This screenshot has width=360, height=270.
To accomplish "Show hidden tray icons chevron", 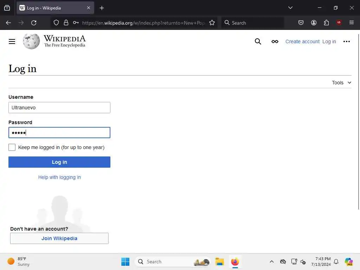I will (272, 262).
